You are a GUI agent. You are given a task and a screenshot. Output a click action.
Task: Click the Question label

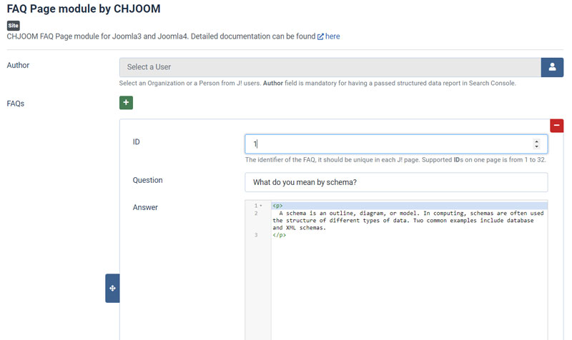tap(147, 180)
